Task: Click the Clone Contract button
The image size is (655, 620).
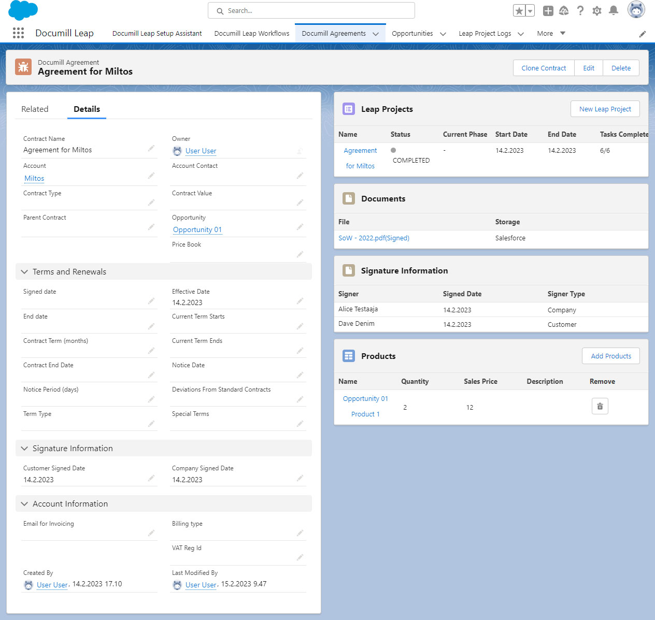Action: tap(544, 68)
